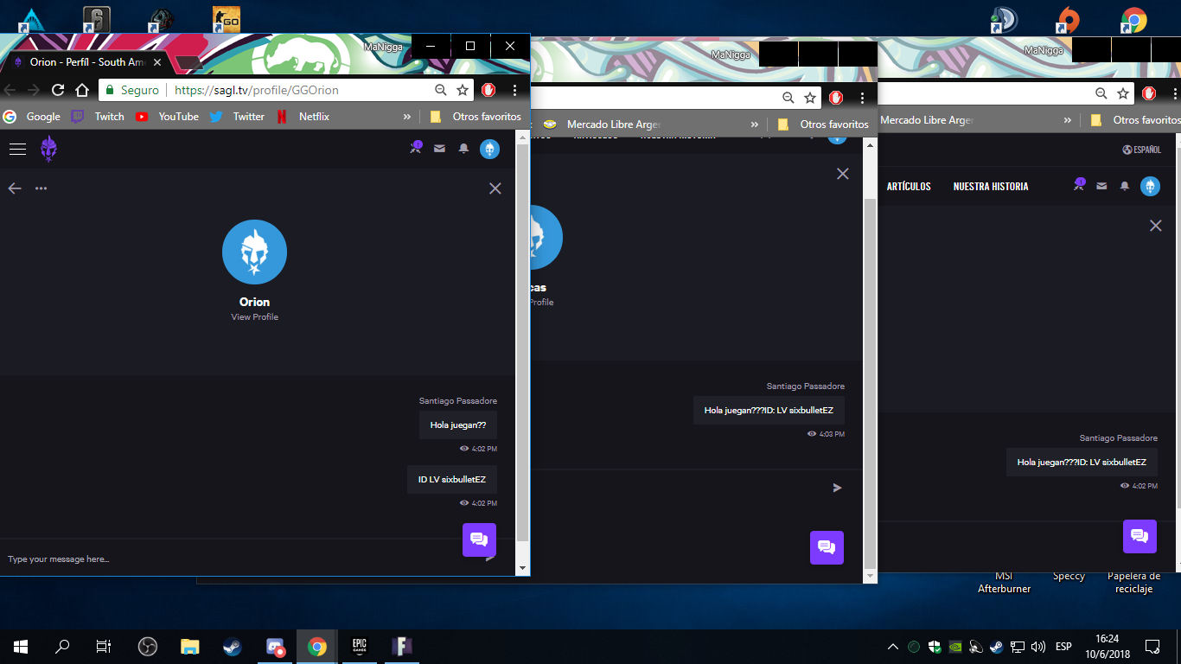
Task: Show hidden system tray icons
Action: click(893, 647)
